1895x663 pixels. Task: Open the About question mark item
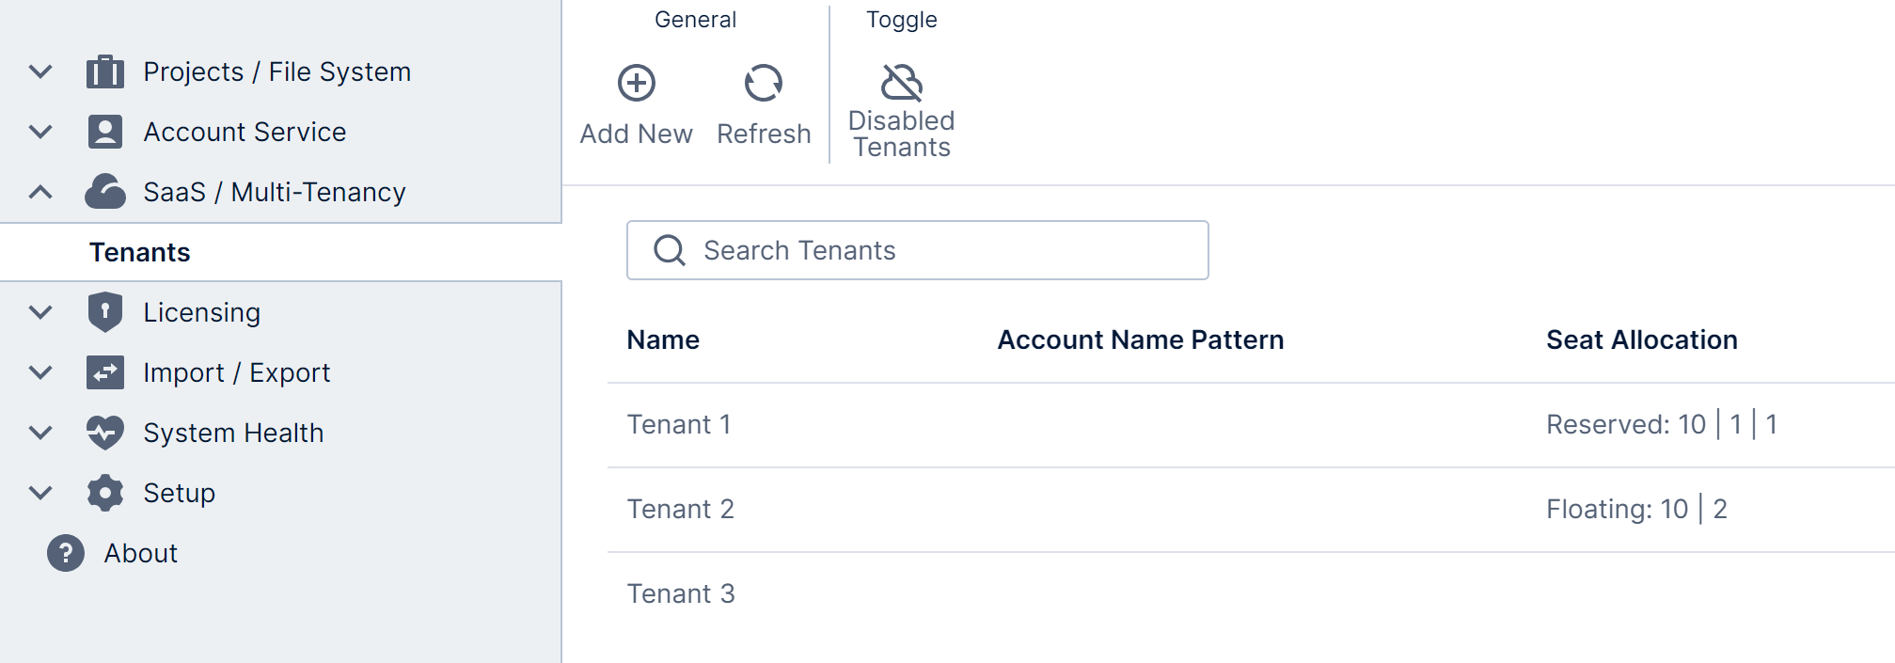coord(66,553)
